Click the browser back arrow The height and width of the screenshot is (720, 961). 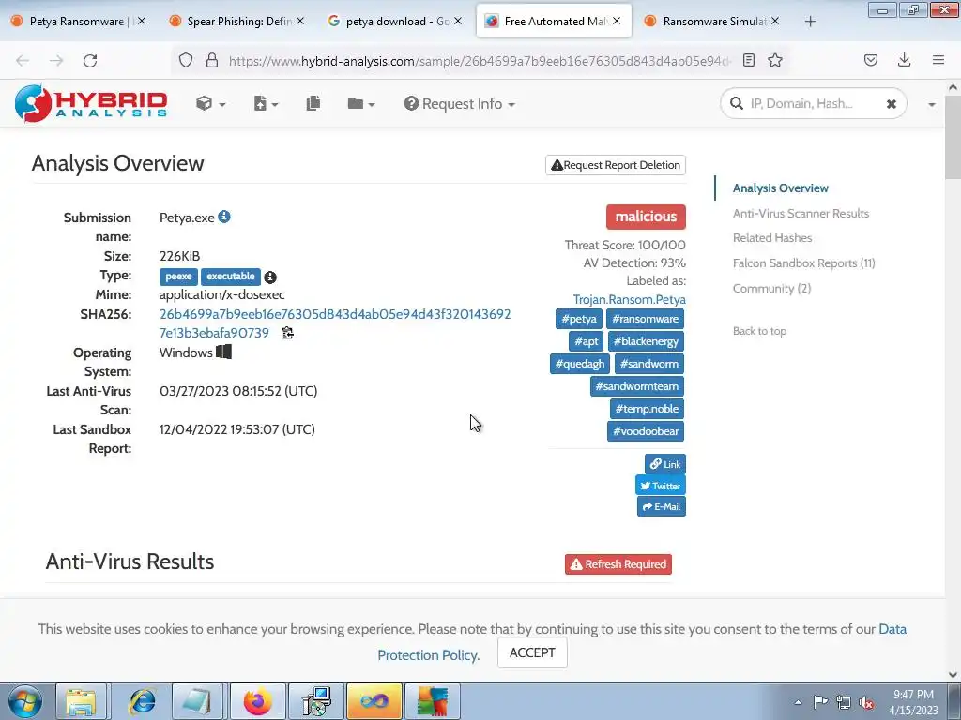[x=23, y=61]
